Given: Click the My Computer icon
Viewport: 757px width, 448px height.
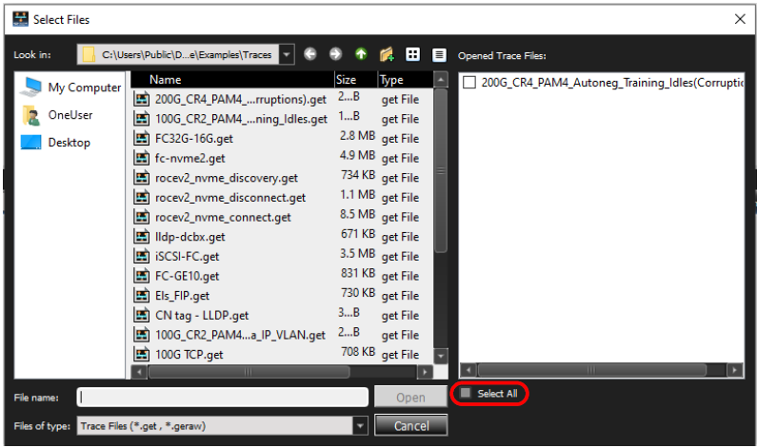Looking at the screenshot, I should [30, 87].
